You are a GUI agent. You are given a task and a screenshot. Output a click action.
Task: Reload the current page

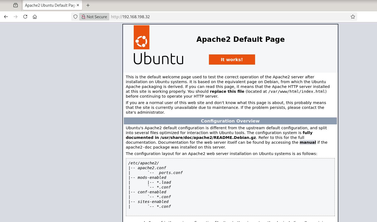25,17
